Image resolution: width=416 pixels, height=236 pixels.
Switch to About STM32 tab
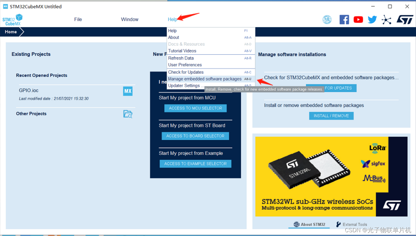309,224
